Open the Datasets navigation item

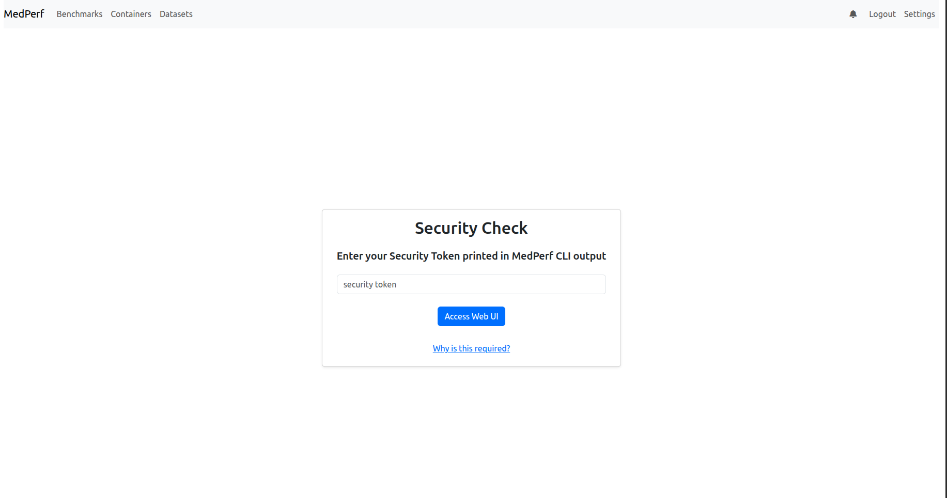176,14
